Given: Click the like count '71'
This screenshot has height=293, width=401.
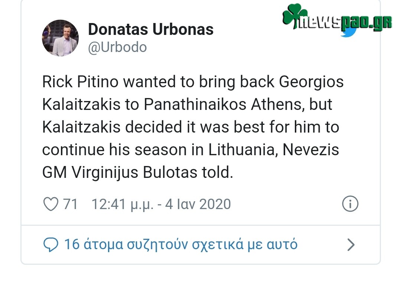Looking at the screenshot, I should [69, 204].
